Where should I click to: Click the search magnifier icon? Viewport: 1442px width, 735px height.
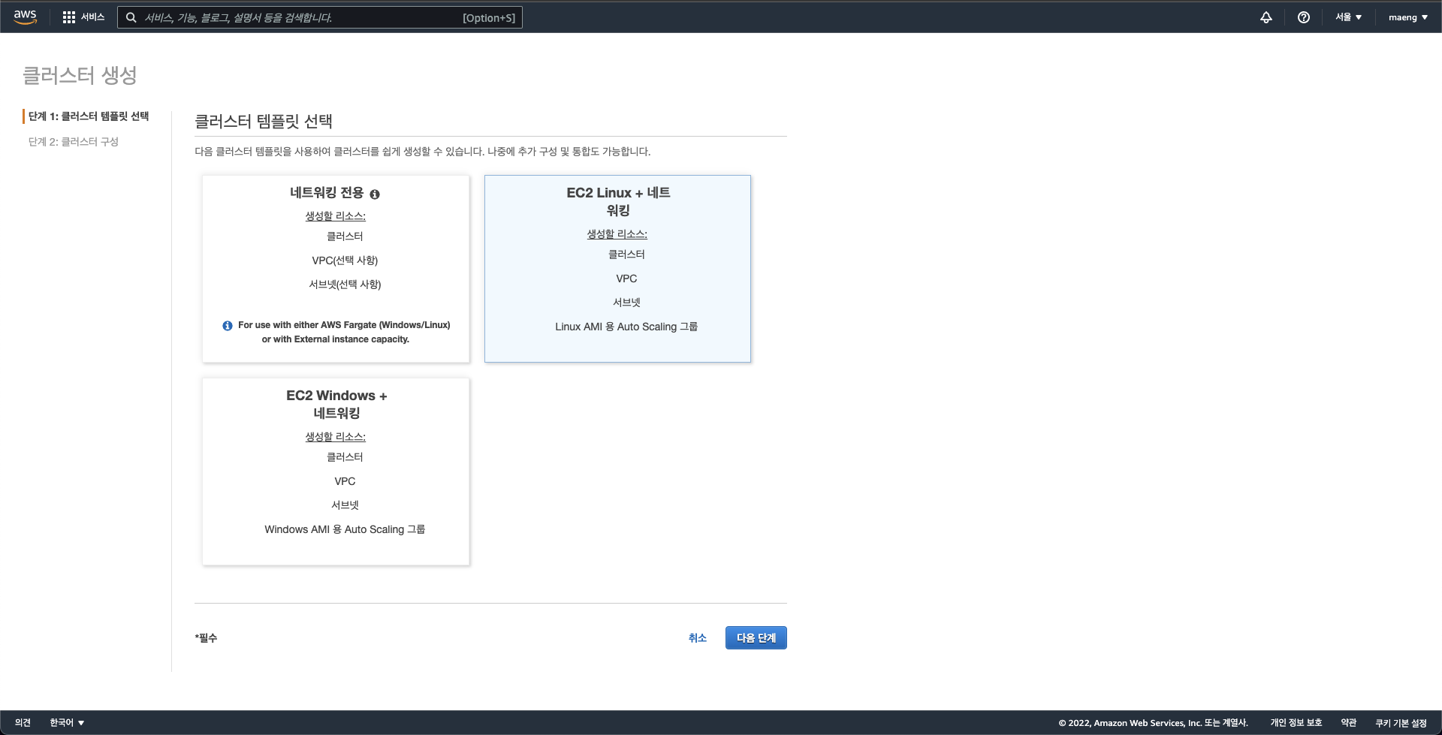(131, 17)
